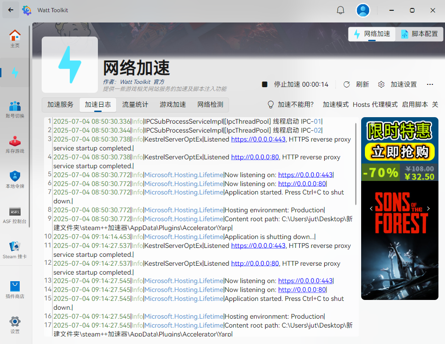This screenshot has height=344, width=445.
Task: Click http://0.0.0.0:80 link in log line 14
Action: coord(302,290)
